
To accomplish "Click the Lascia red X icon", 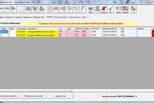I will [x=104, y=10].
